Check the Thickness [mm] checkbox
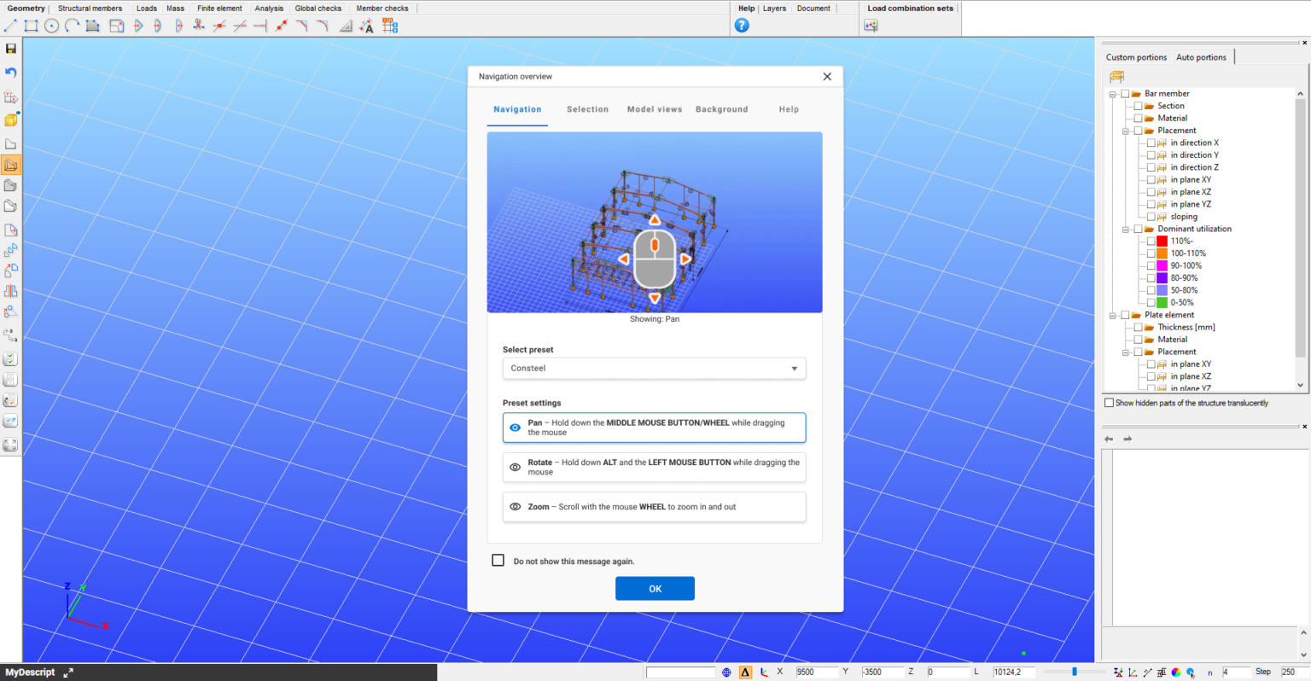 click(1138, 327)
